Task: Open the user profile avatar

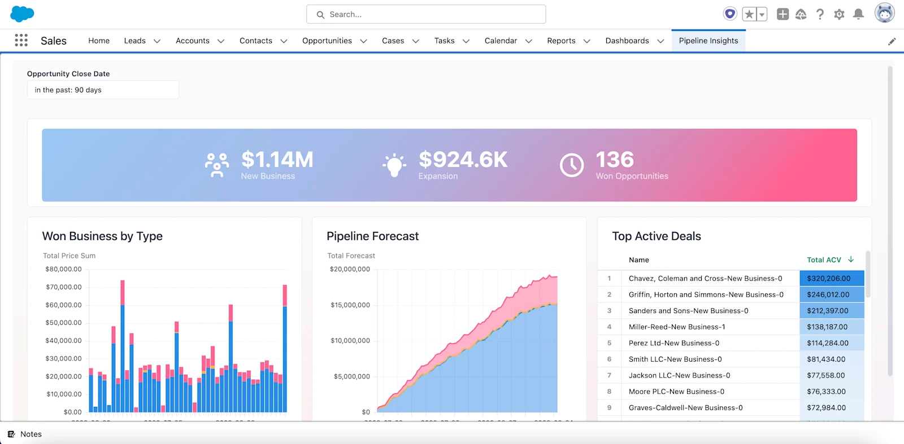Action: click(x=884, y=13)
